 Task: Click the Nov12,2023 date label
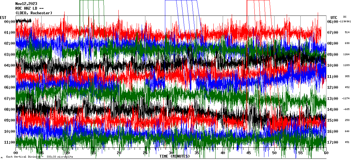pos(26,4)
